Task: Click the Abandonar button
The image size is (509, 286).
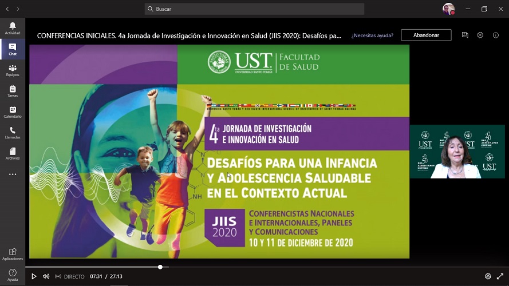Action: point(426,35)
